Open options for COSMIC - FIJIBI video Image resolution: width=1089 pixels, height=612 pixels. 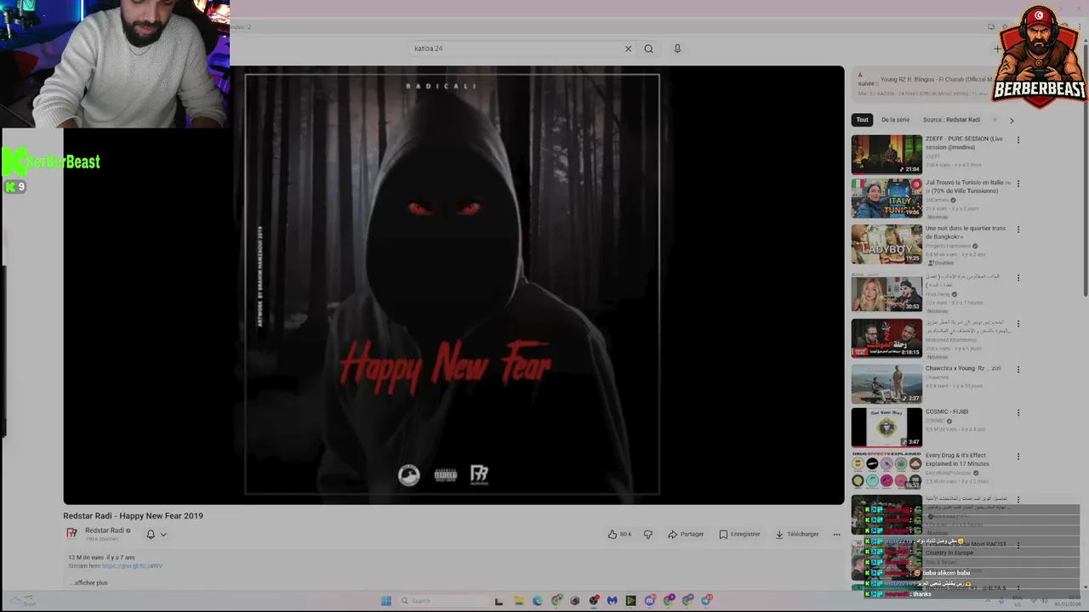(x=1018, y=413)
